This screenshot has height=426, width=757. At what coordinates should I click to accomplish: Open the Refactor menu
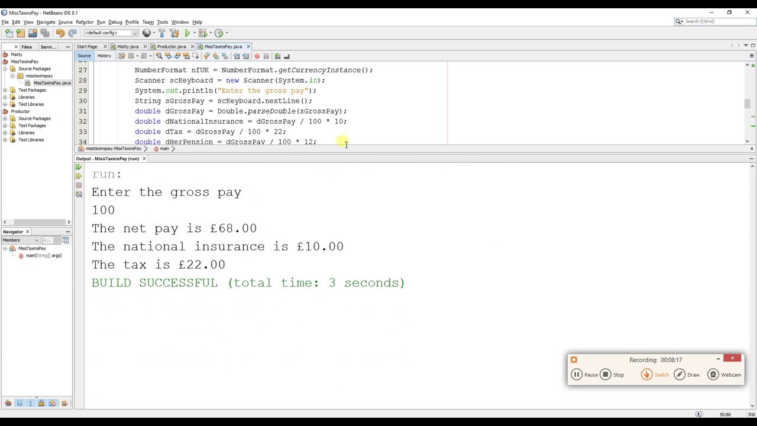tap(85, 22)
